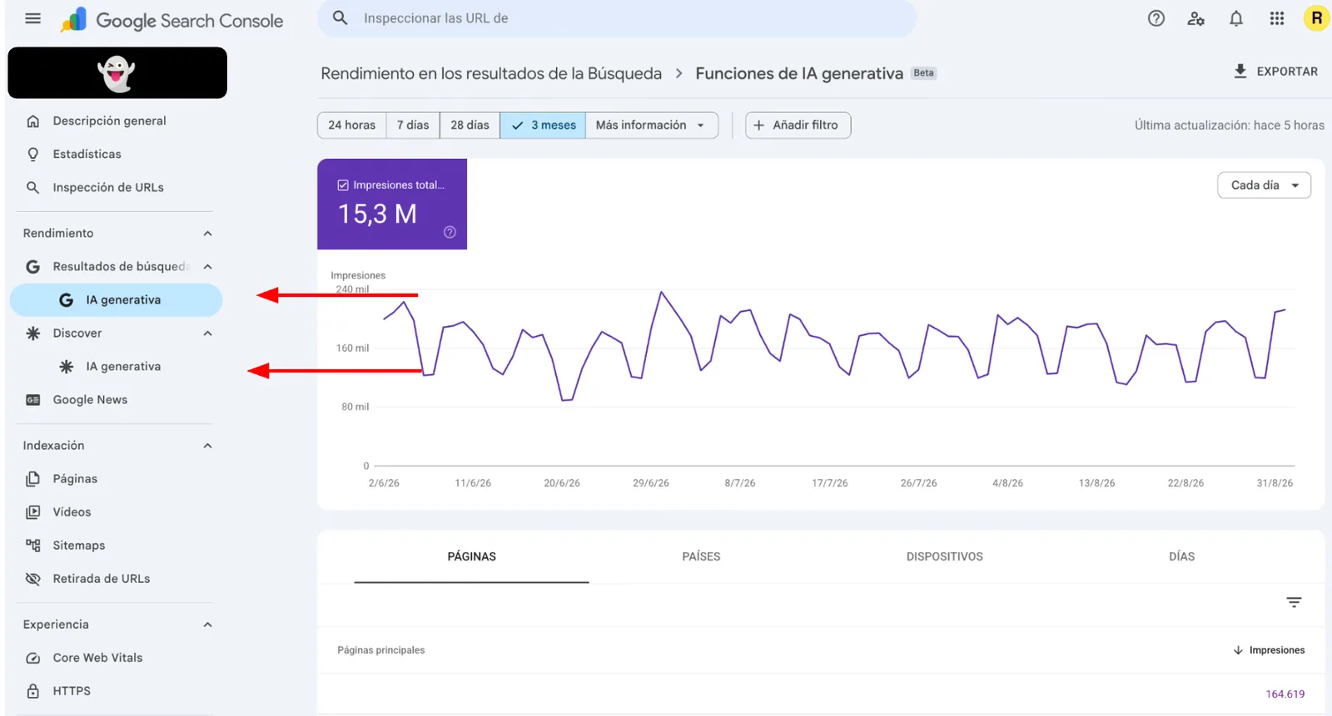
Task: Click the Descripción general home icon
Action: [x=33, y=121]
